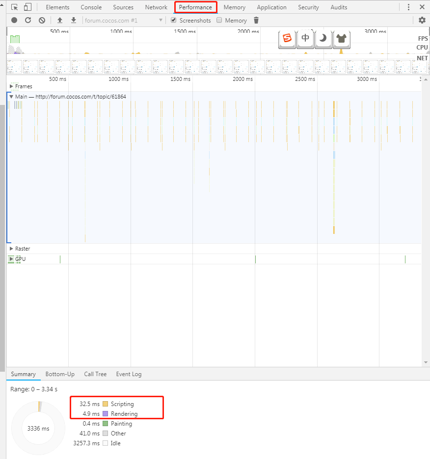
Task: Click the green Painting color swatch
Action: (105, 424)
